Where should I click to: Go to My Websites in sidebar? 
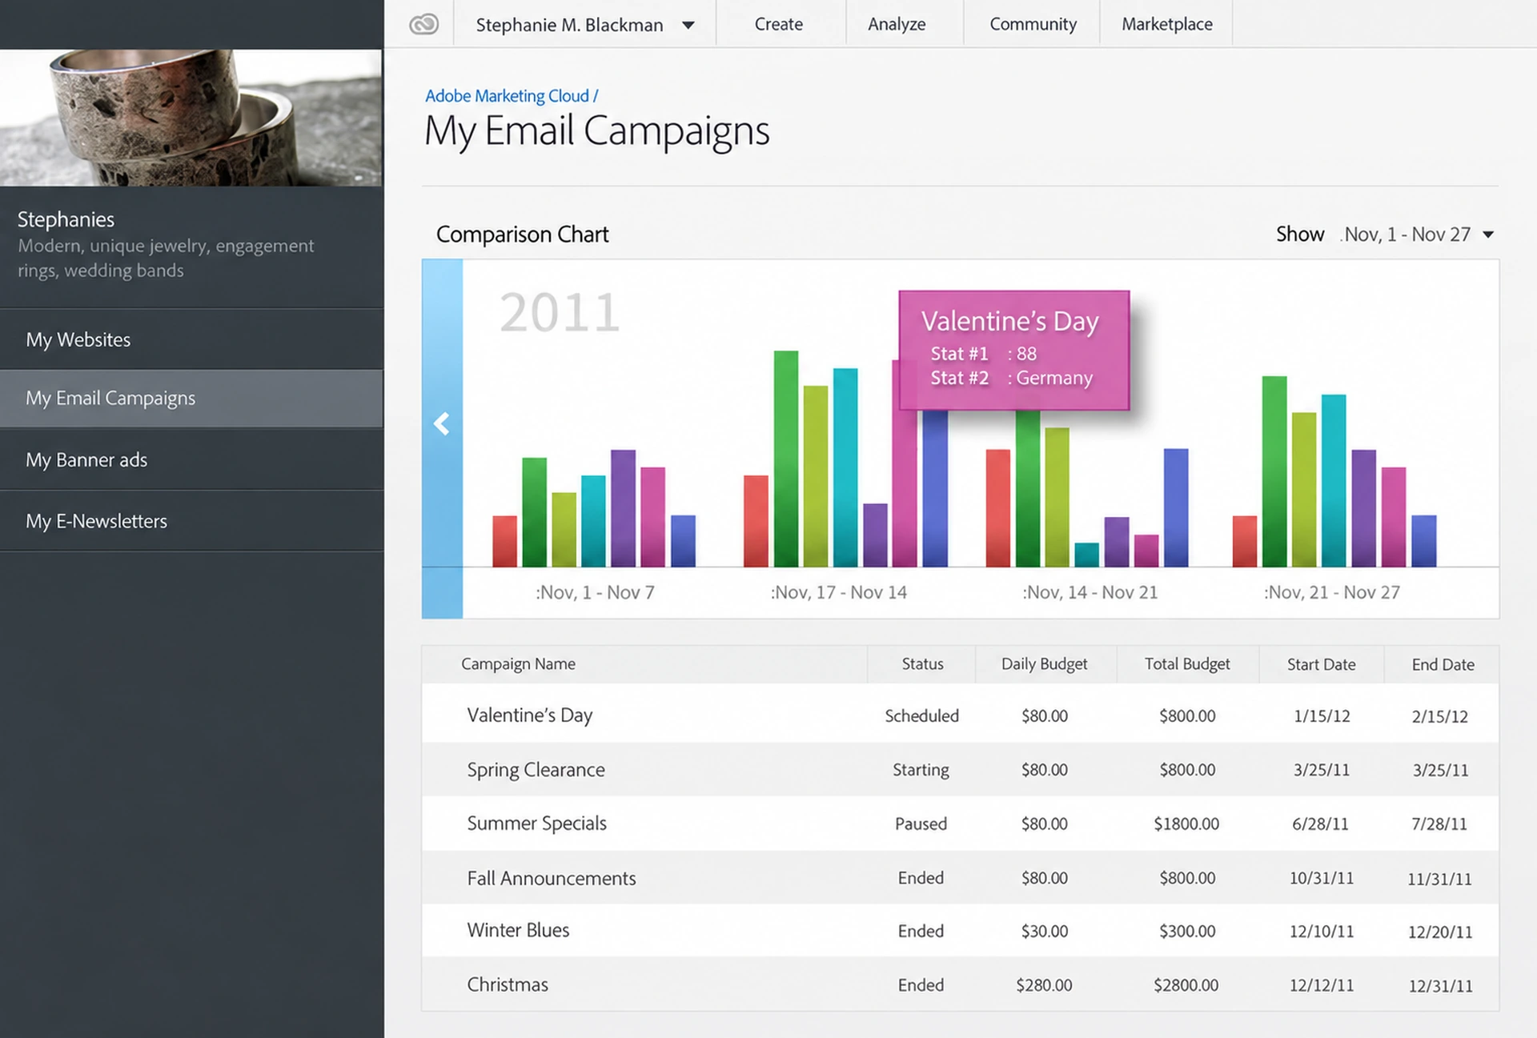[x=191, y=339]
